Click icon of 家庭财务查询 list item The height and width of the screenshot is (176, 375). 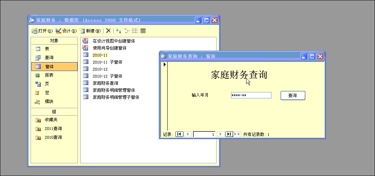[x=86, y=83]
